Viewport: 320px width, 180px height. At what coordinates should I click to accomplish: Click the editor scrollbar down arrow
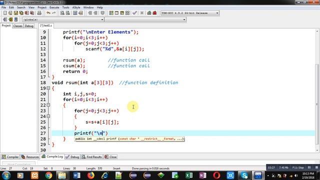tap(317, 150)
